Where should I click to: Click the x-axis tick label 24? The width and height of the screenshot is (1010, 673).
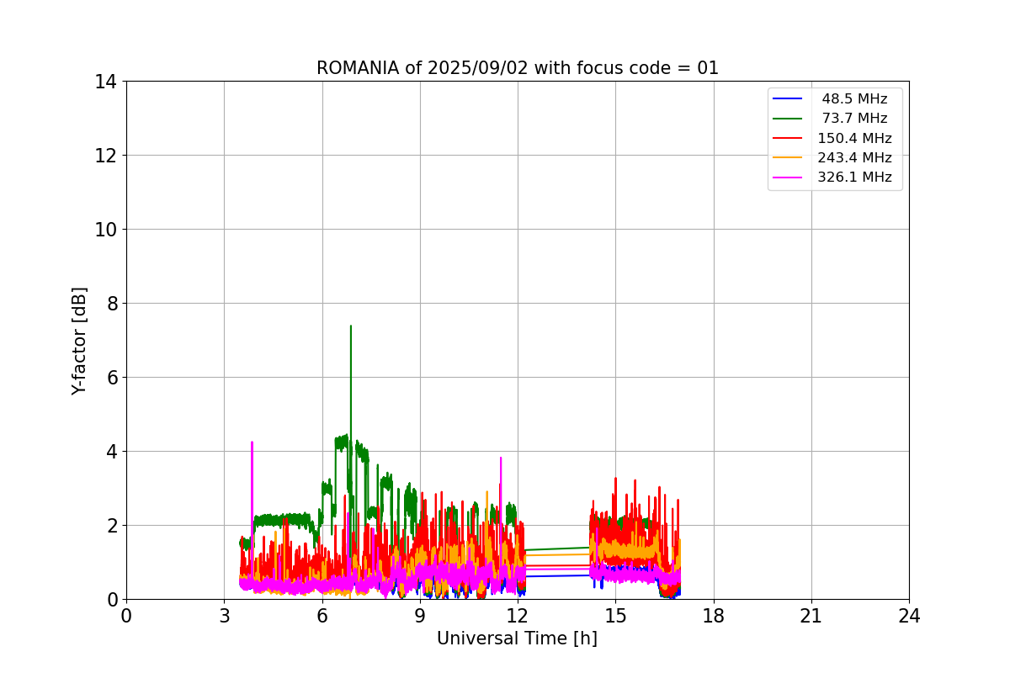(909, 616)
